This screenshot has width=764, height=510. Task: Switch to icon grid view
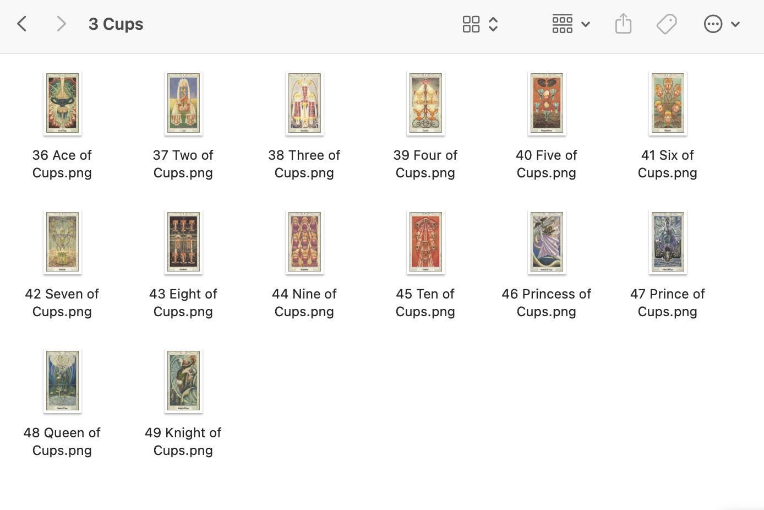pos(471,24)
